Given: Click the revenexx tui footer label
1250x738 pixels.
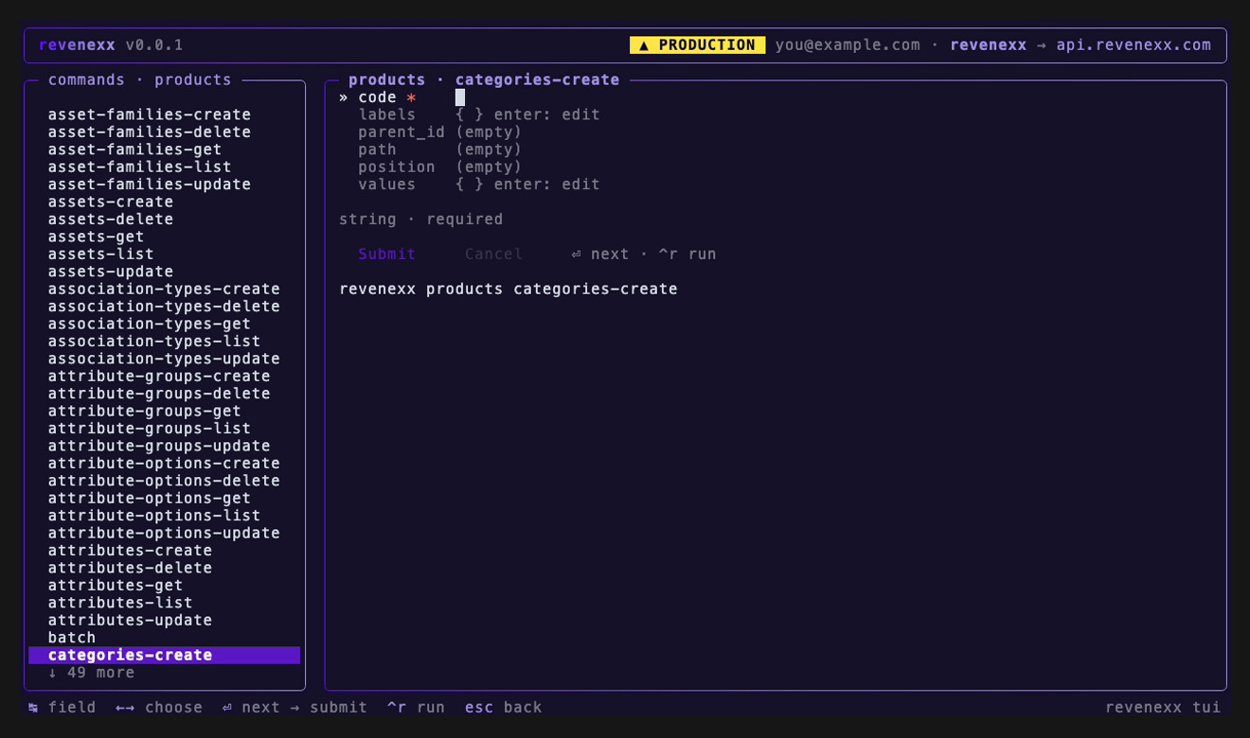Looking at the screenshot, I should tap(1163, 707).
